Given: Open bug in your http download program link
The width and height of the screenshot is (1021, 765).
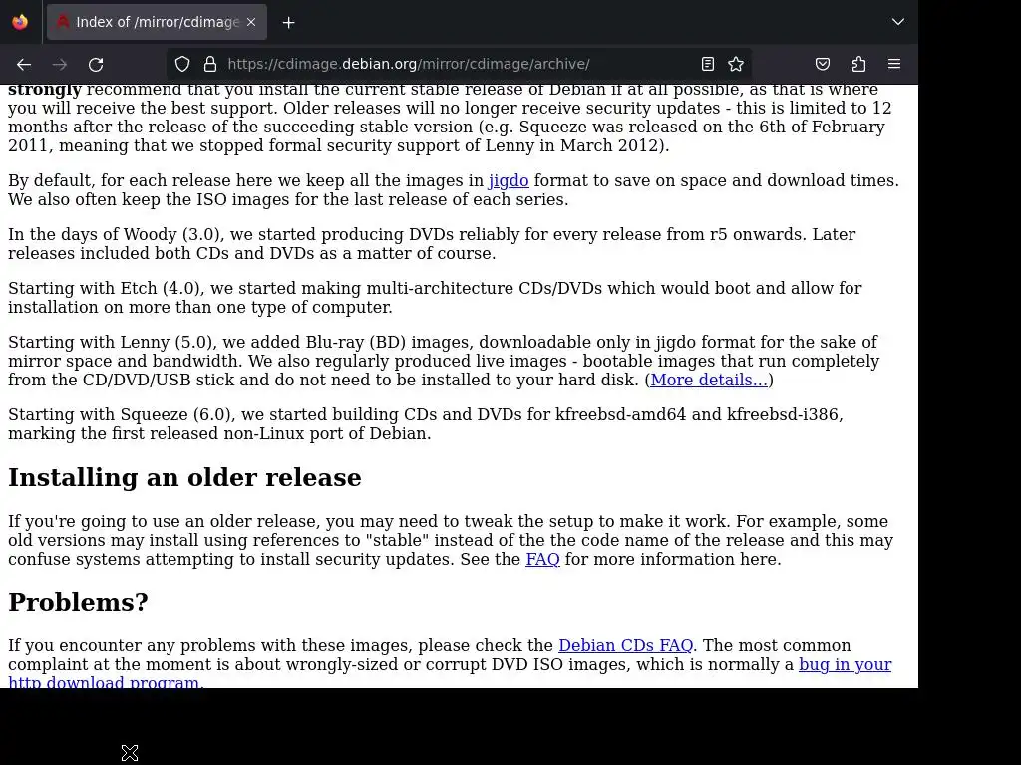Looking at the screenshot, I should (845, 664).
